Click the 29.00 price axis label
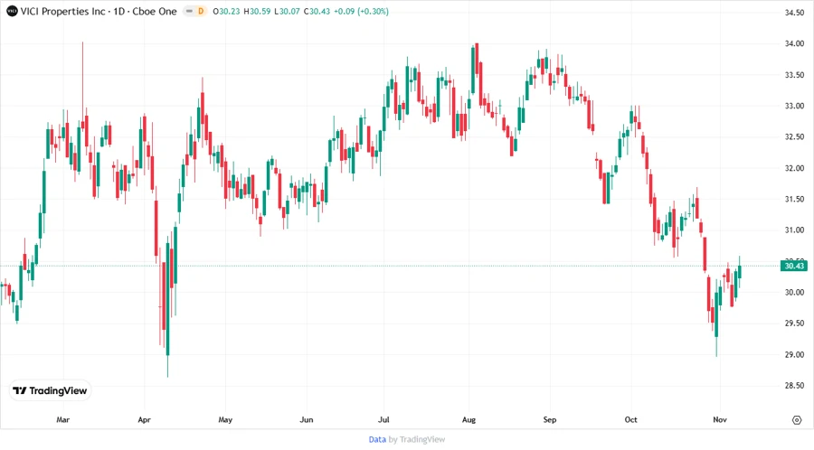814x450 pixels. pyautogui.click(x=794, y=354)
